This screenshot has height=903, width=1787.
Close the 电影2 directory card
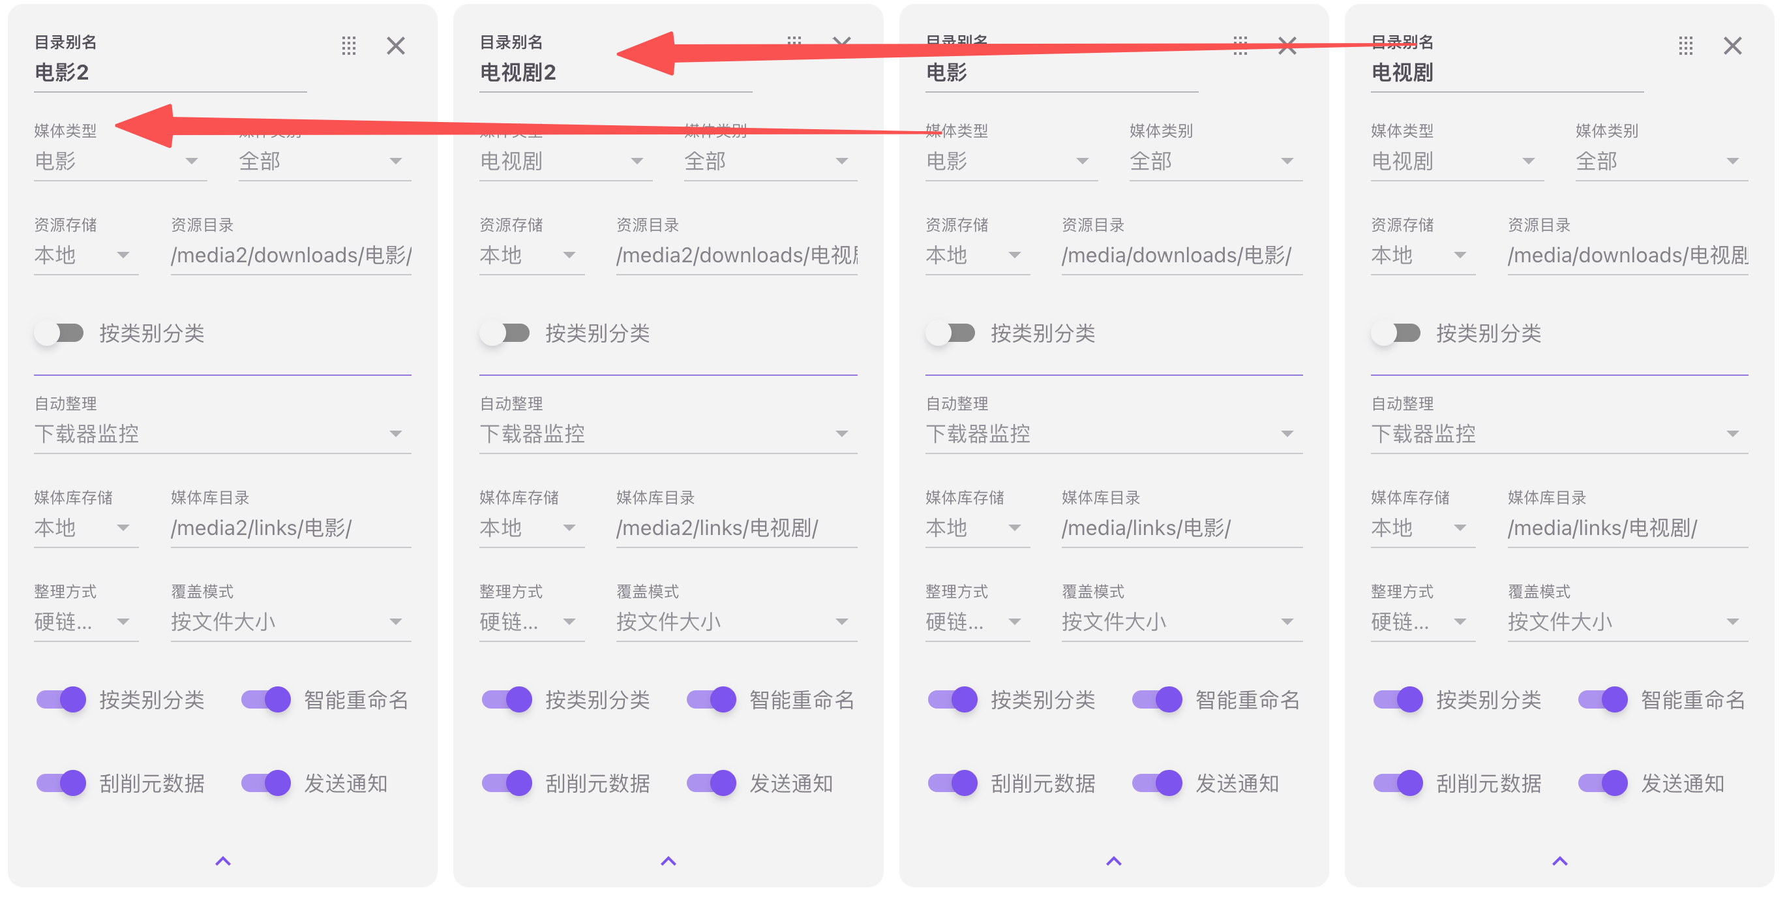[396, 46]
